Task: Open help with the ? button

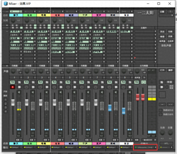Action: pos(170,12)
